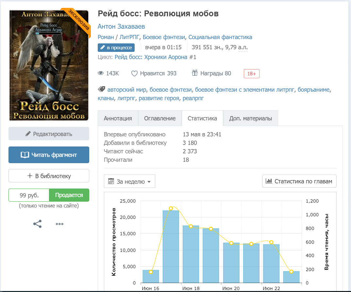Viewport: 351px width, 292px height.
Task: Switch to the Аннотация tab
Action: pos(118,118)
